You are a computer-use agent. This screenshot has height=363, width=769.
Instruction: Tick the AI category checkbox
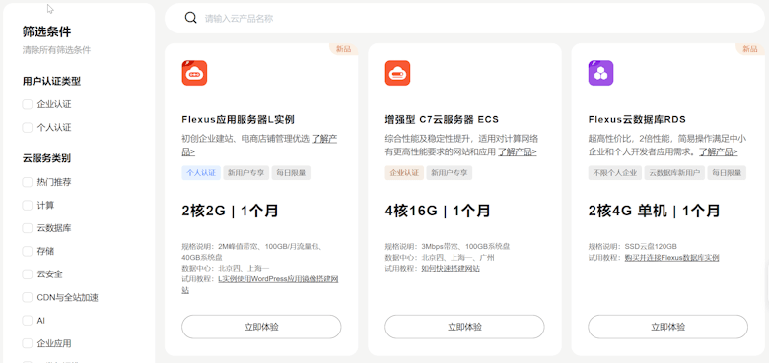point(27,321)
